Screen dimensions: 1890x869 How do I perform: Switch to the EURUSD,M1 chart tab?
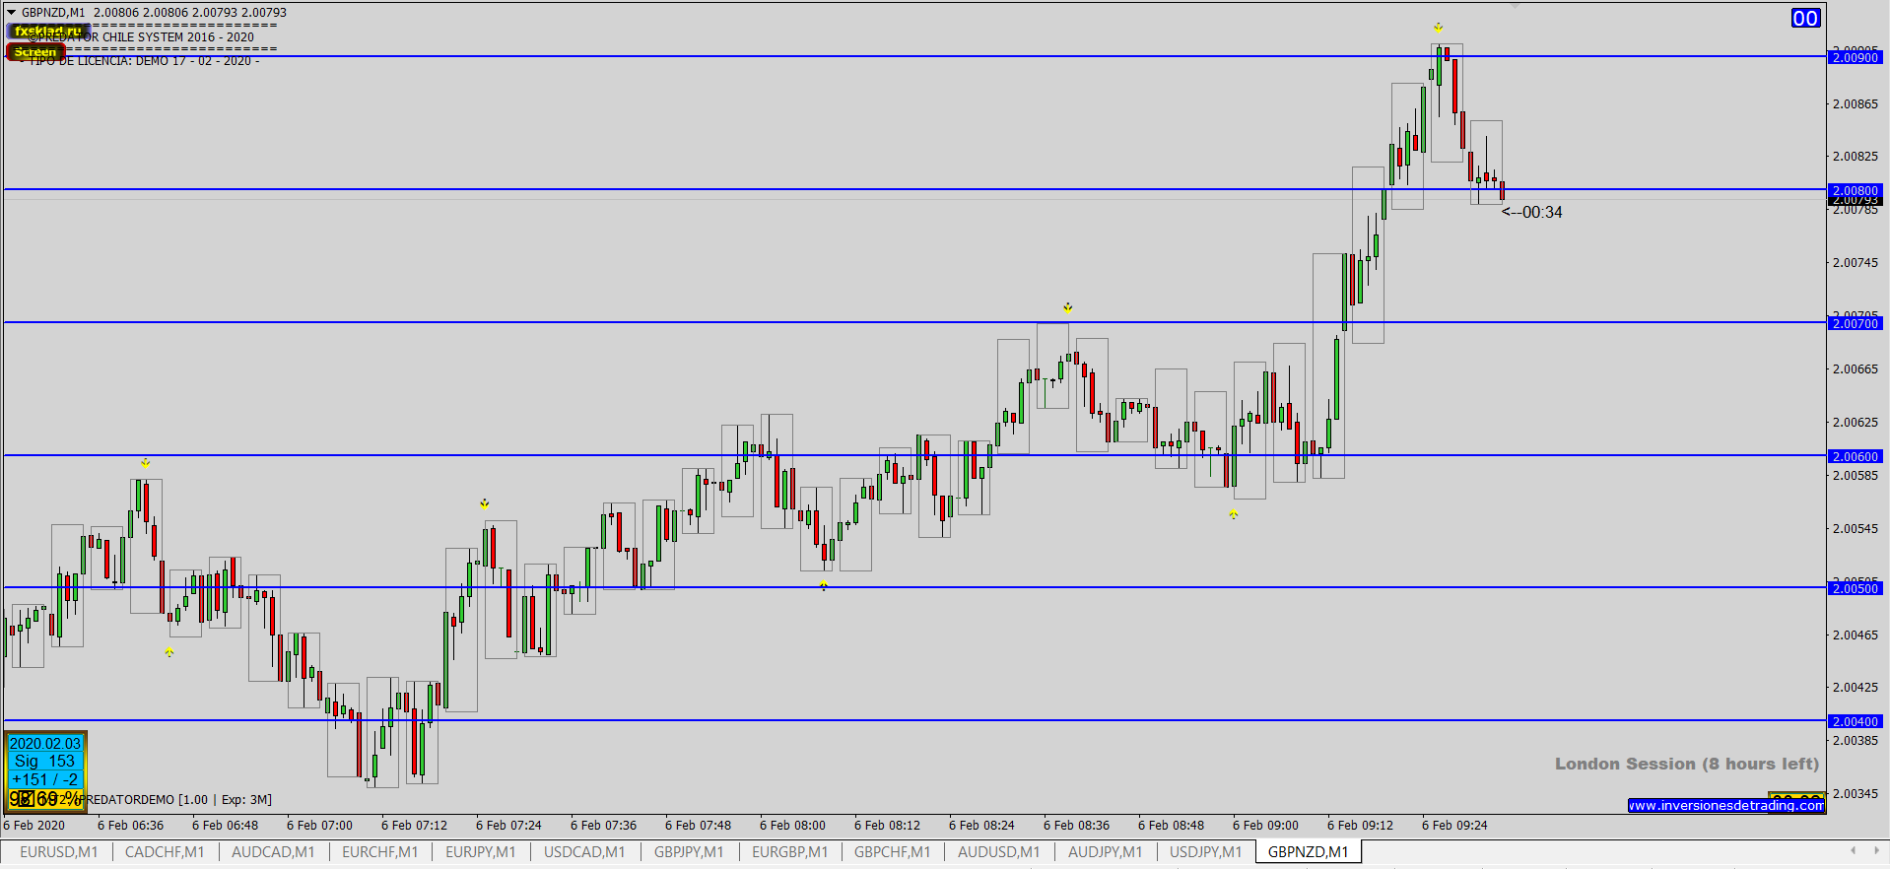(x=59, y=851)
